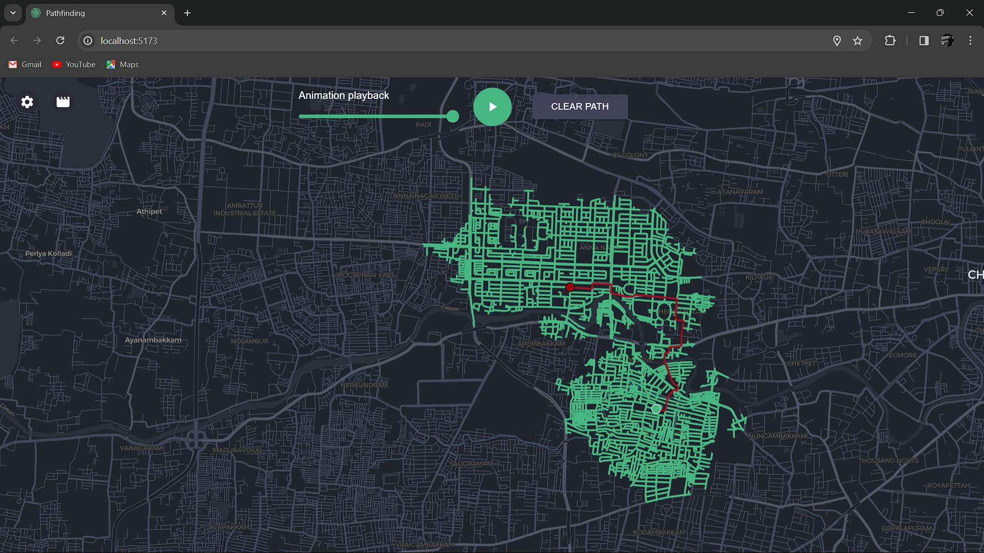Open the settings gear panel
Viewport: 984px width, 553px height.
click(27, 102)
